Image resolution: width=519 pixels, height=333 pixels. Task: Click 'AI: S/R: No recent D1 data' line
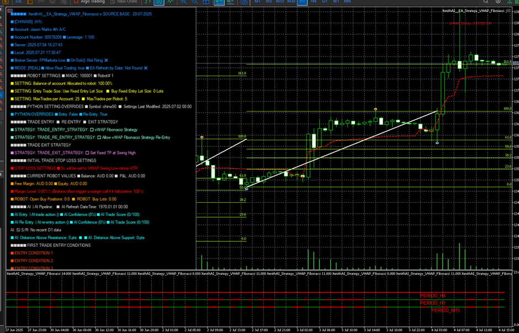click(36, 230)
